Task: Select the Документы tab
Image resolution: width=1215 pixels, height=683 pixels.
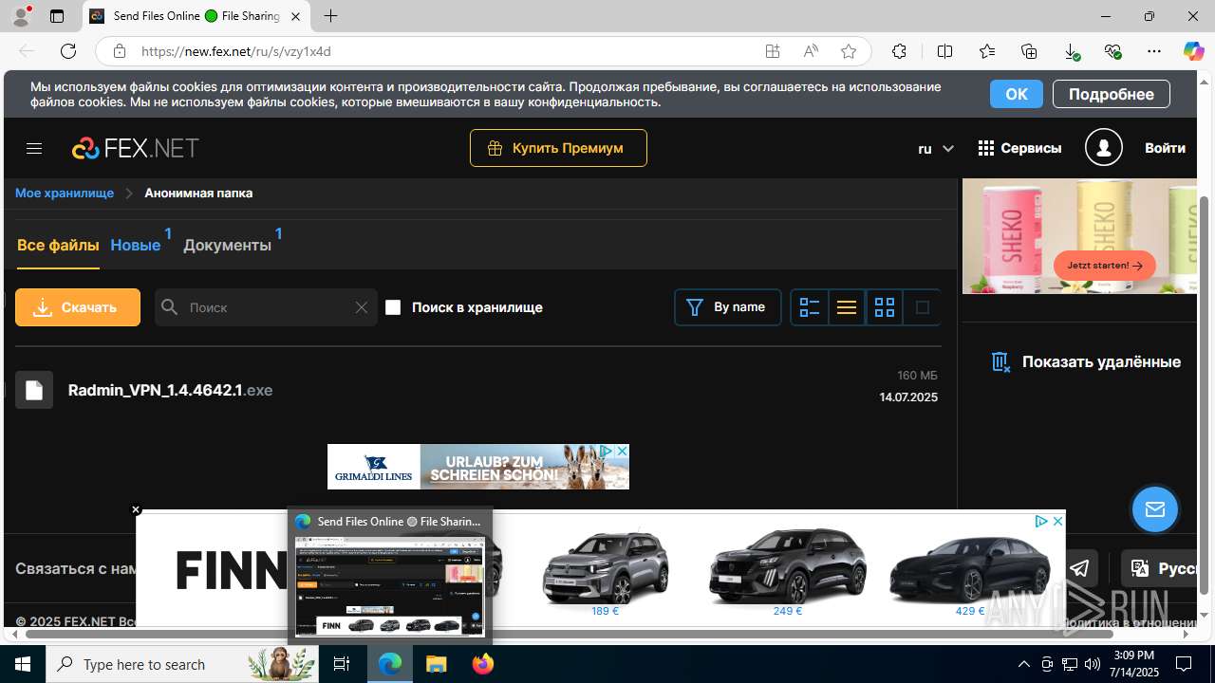Action: click(x=227, y=245)
